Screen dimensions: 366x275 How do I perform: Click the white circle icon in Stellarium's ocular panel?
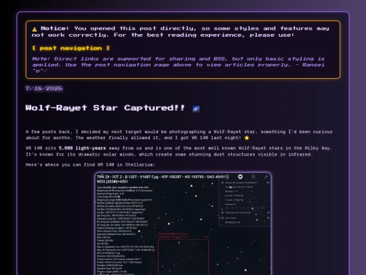click(x=240, y=177)
